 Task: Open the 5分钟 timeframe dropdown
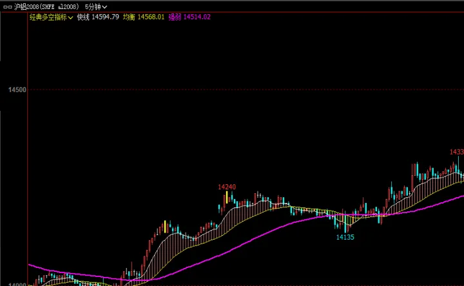tap(96, 6)
